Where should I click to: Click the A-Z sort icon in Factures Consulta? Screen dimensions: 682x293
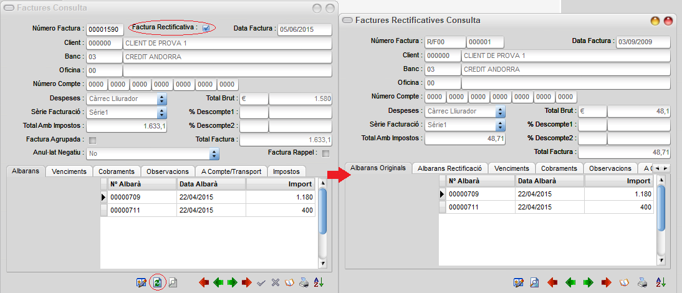pyautogui.click(x=319, y=282)
